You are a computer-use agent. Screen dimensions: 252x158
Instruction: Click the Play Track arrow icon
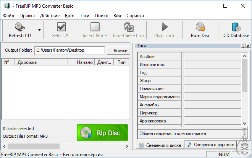(x=165, y=27)
